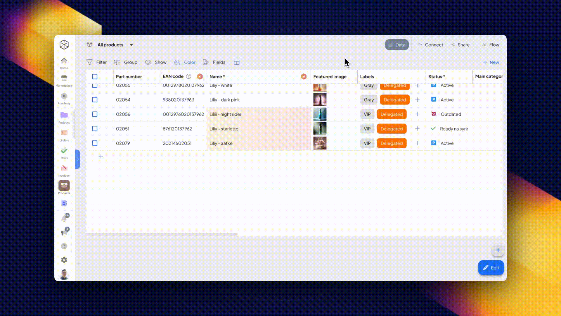
Task: Click the help question mark in sidebar
Action: 64,246
